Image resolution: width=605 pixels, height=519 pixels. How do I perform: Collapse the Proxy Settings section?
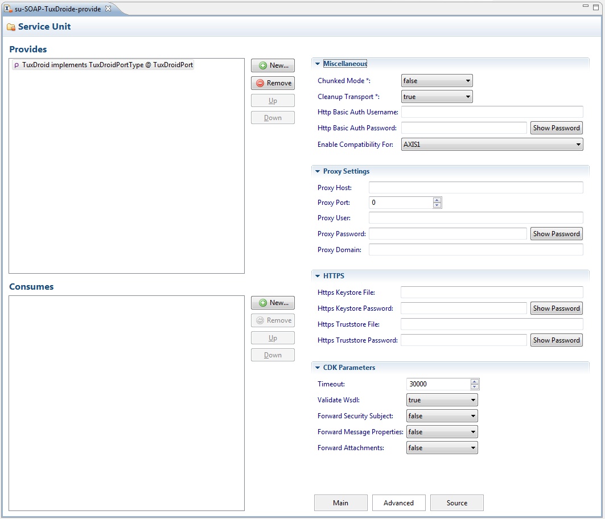pyautogui.click(x=318, y=171)
